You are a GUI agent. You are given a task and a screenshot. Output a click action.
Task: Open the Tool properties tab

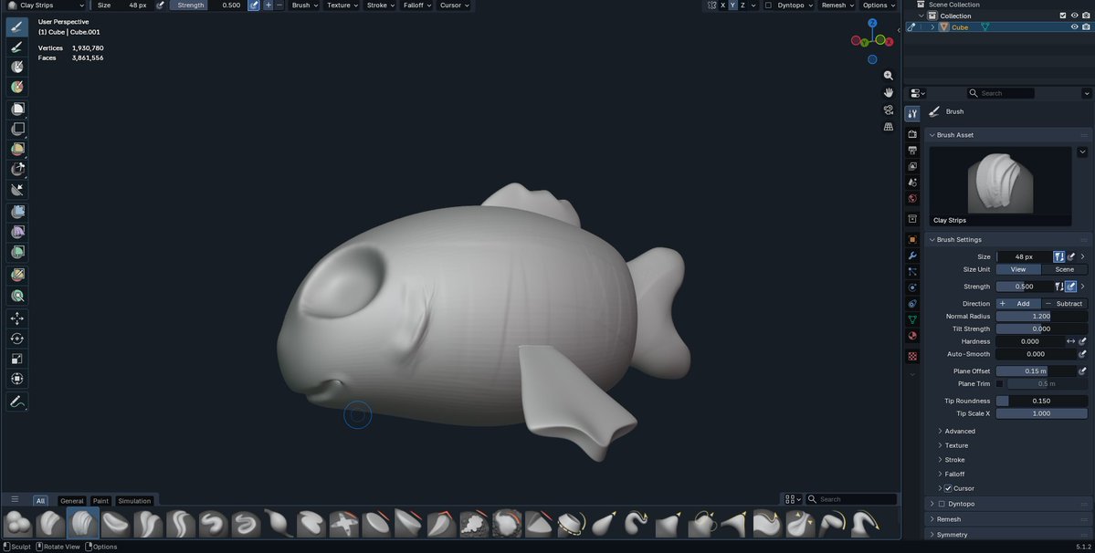(x=912, y=114)
